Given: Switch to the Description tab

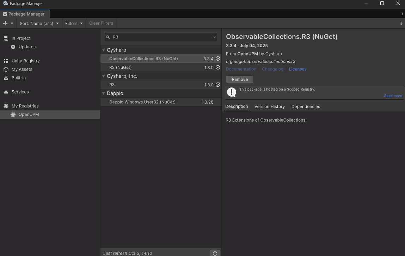Looking at the screenshot, I should (236, 106).
